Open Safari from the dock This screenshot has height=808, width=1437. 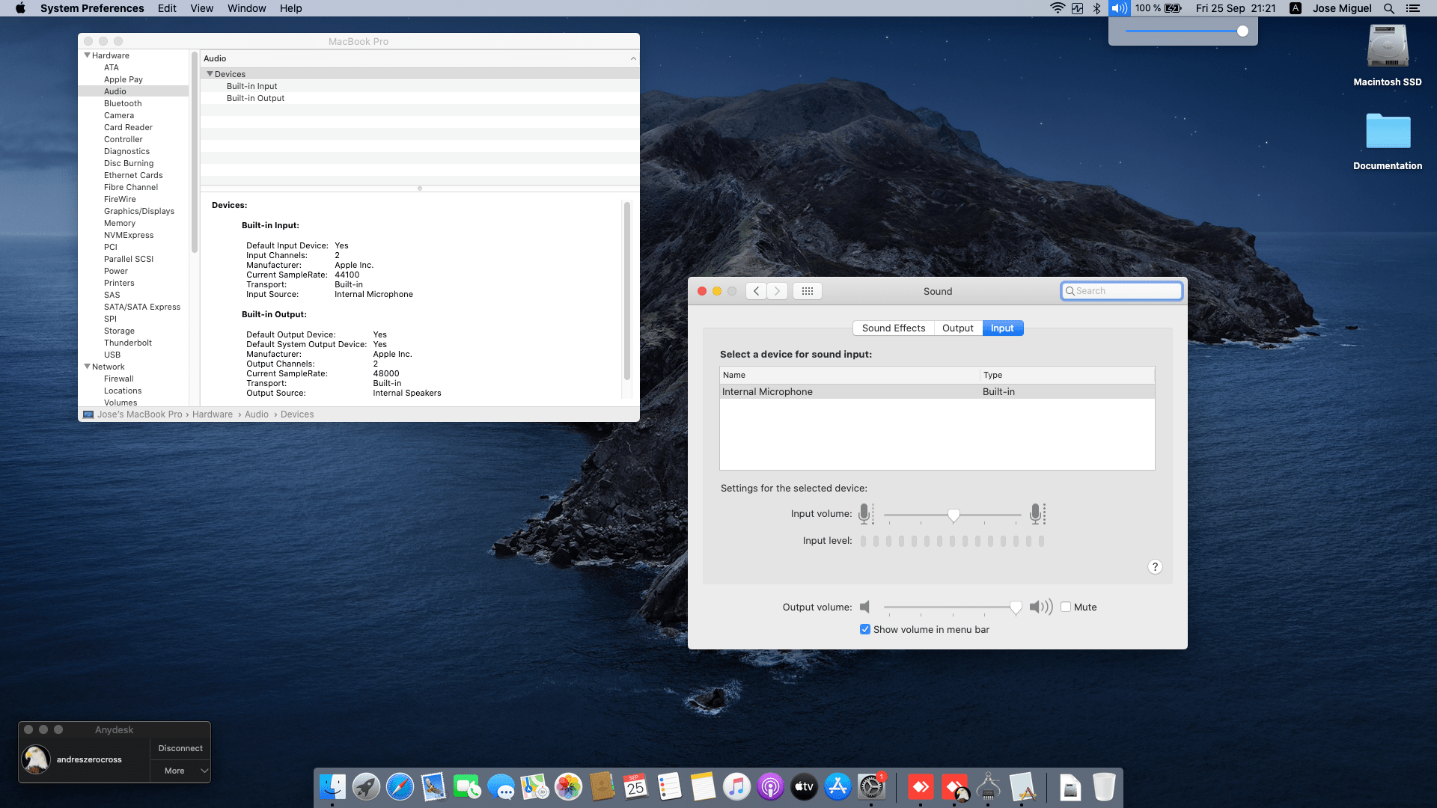(x=400, y=787)
